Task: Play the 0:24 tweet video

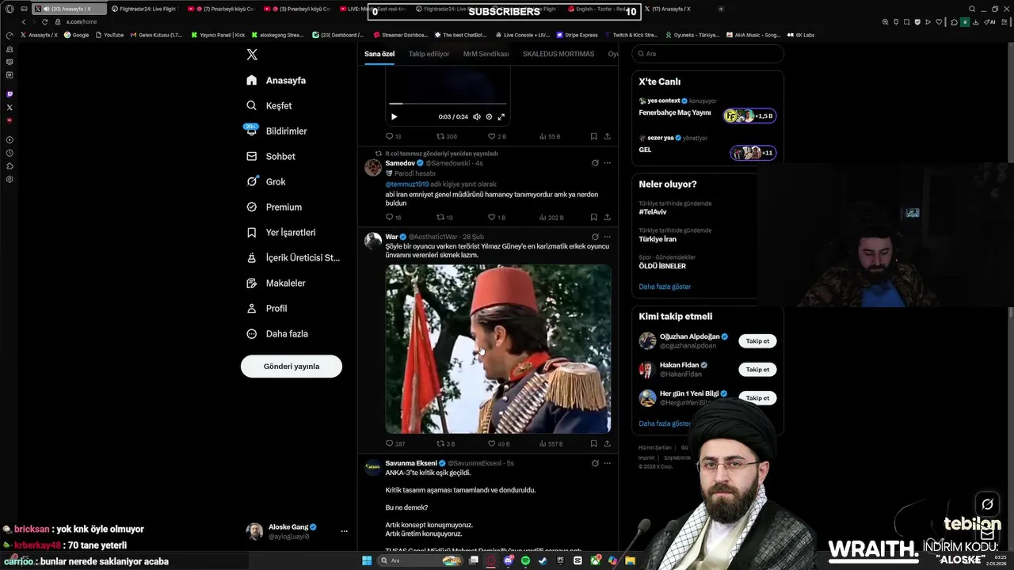Action: (394, 116)
